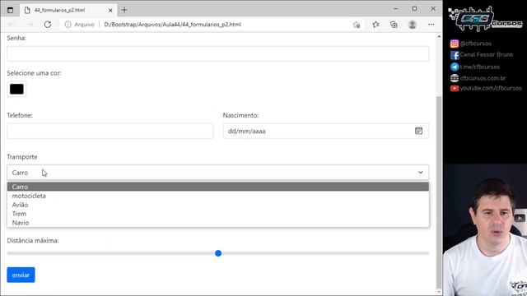Choose Avião option in dropdown list
Screen dimensions: 527x296
(x=217, y=205)
